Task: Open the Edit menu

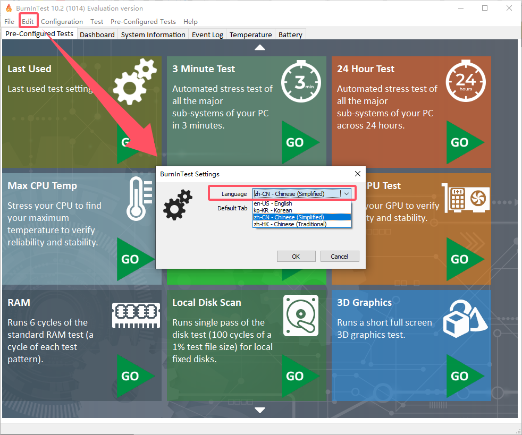Action: [28, 21]
